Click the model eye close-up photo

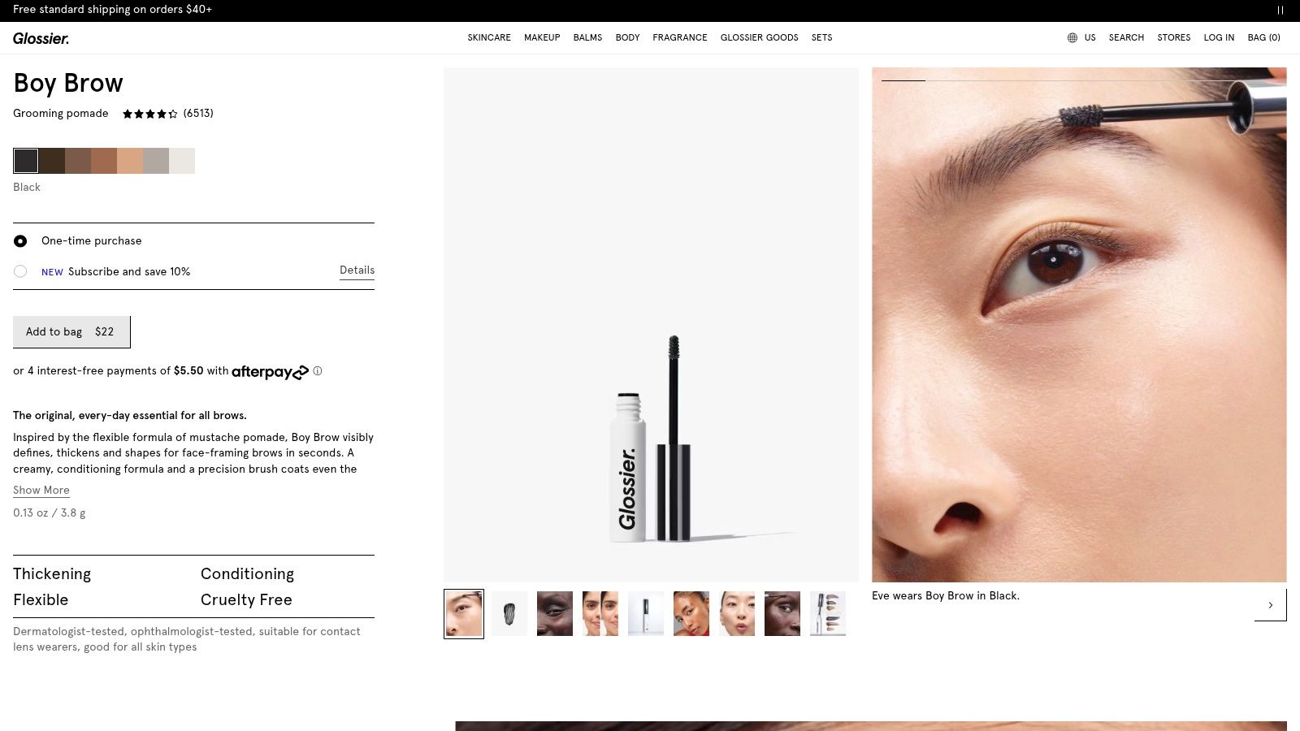[x=1079, y=325]
